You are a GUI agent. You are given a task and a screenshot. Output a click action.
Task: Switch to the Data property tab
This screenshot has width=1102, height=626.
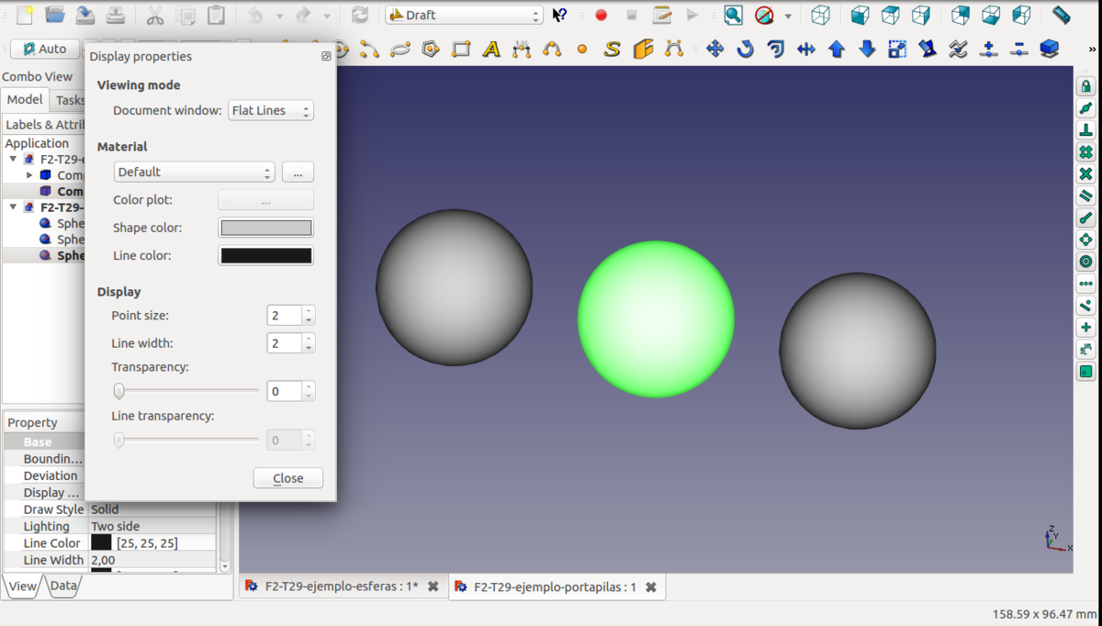pos(63,586)
